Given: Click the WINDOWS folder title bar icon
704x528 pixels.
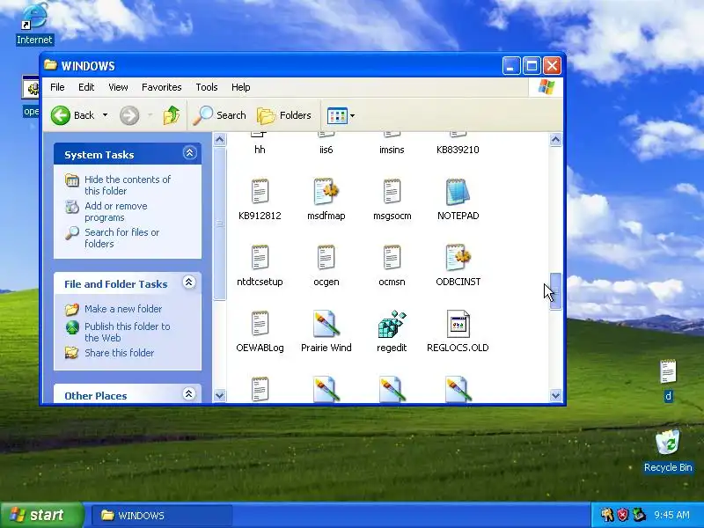Looking at the screenshot, I should 51,65.
